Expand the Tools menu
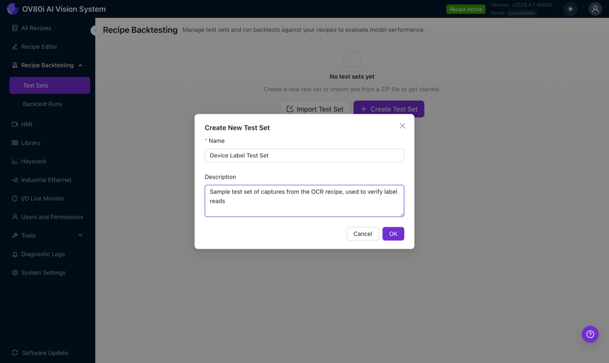Viewport: 609px width, 363px height. point(80,235)
